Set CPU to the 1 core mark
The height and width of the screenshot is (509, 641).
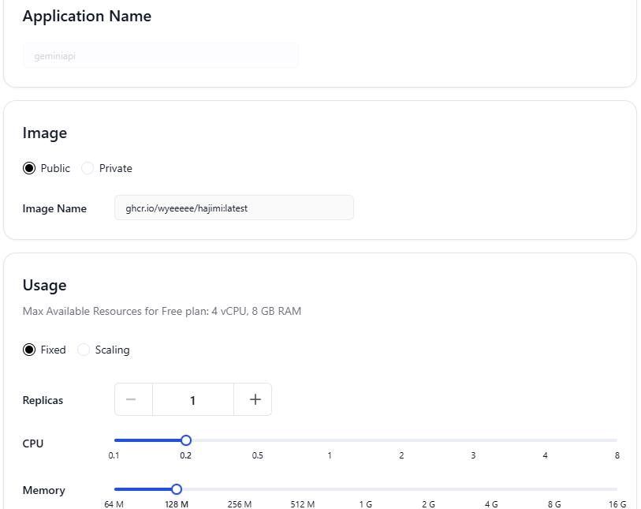point(330,440)
